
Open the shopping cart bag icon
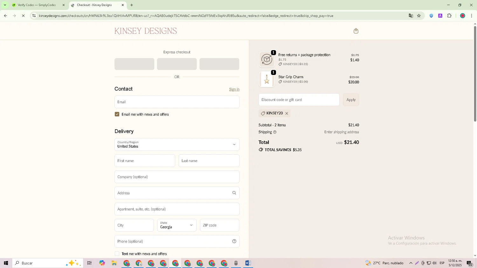(x=356, y=31)
